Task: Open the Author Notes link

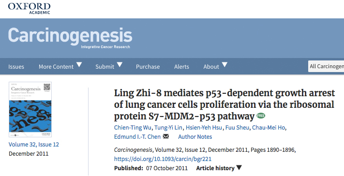Action: point(195,137)
